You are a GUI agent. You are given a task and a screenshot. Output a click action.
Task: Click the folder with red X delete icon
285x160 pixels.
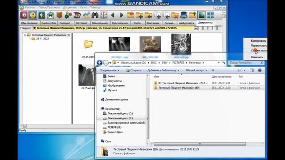pos(175,15)
